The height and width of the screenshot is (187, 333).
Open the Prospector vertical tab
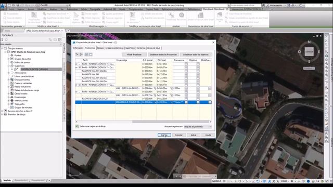click(63, 48)
